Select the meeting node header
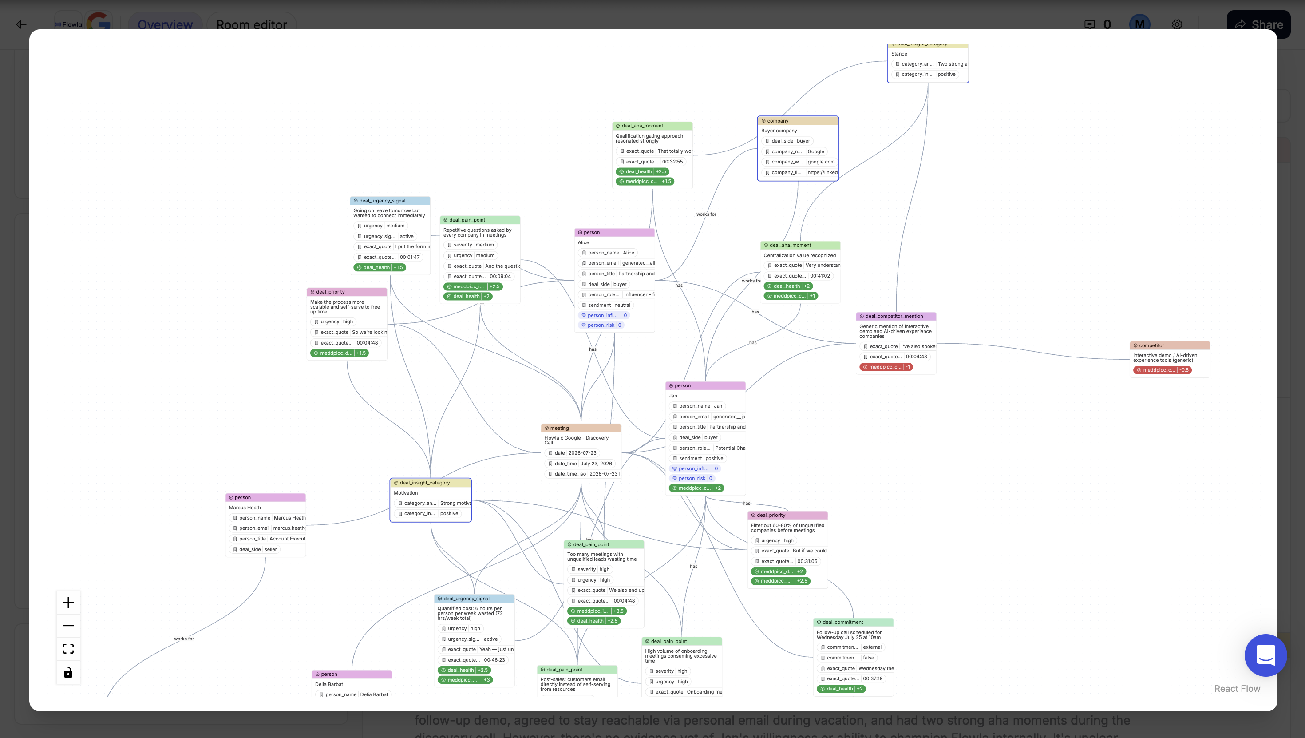 point(581,428)
